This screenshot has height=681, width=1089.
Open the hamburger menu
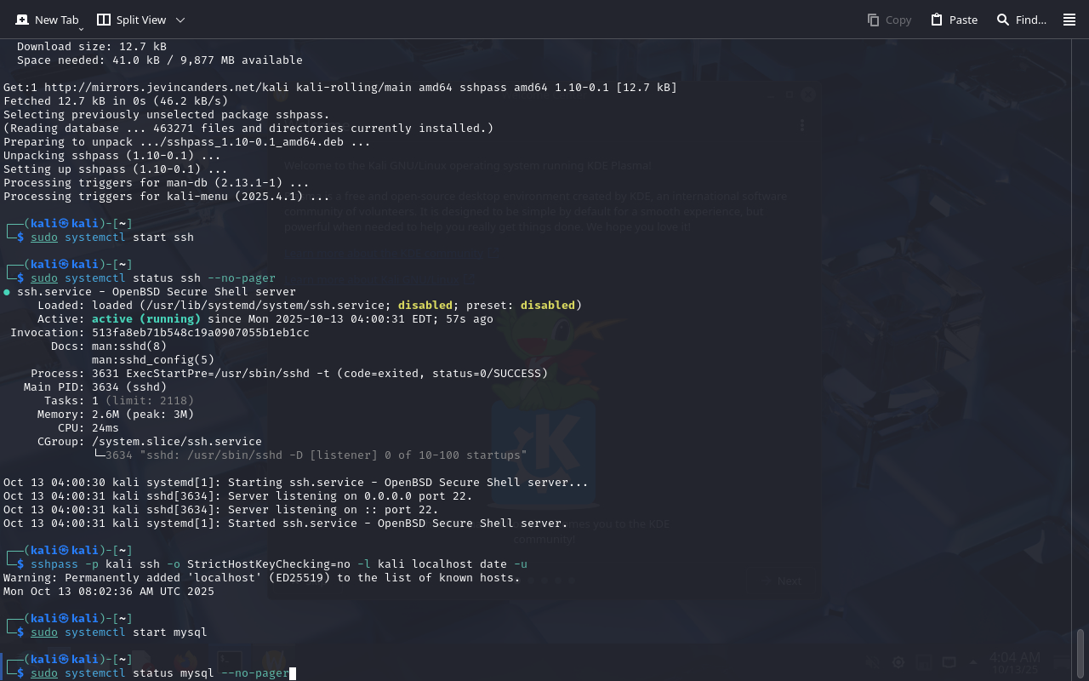(x=1069, y=20)
